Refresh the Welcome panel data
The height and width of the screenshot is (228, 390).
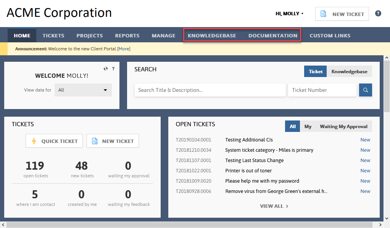(106, 69)
